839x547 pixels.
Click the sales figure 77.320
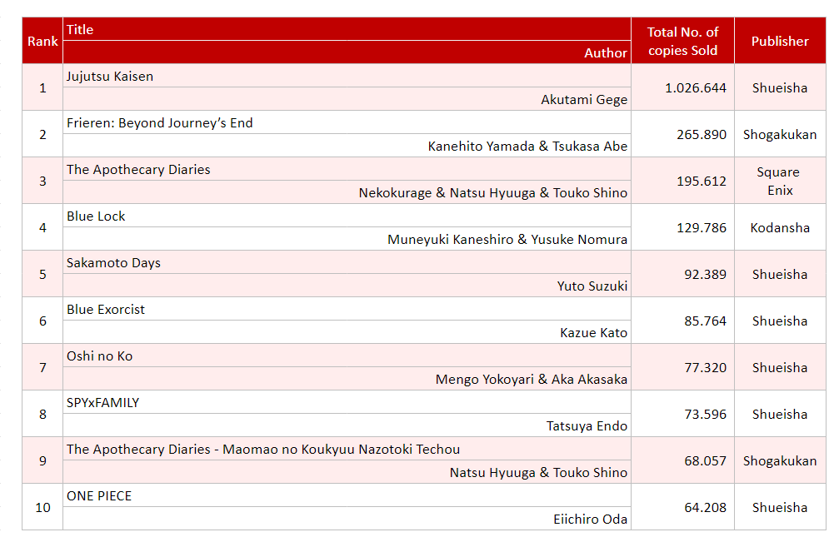[x=705, y=367]
